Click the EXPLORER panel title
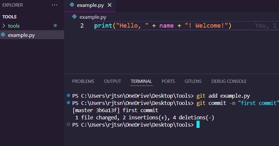279x146 pixels. click(x=13, y=5)
